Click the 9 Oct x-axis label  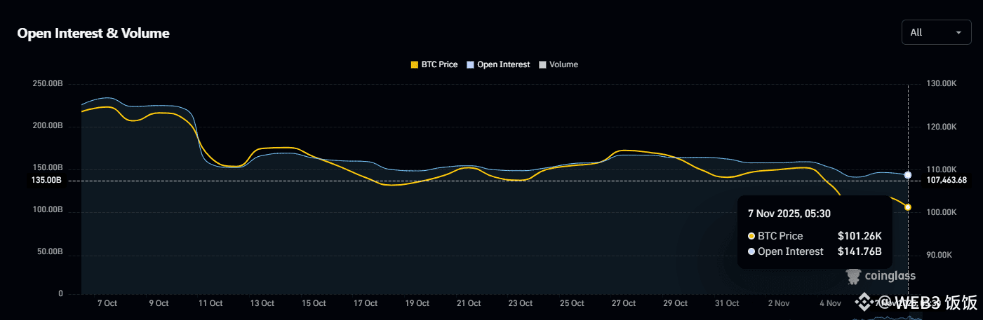(x=159, y=303)
